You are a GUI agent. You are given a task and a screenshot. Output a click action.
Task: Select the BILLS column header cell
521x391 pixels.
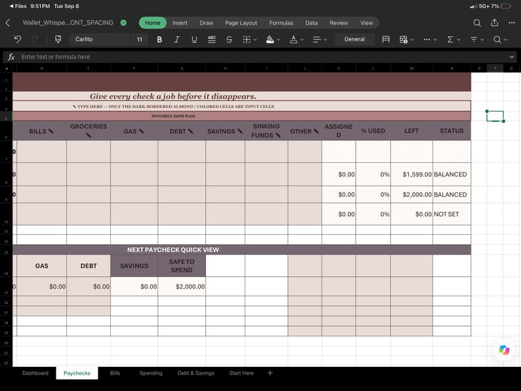(41, 131)
